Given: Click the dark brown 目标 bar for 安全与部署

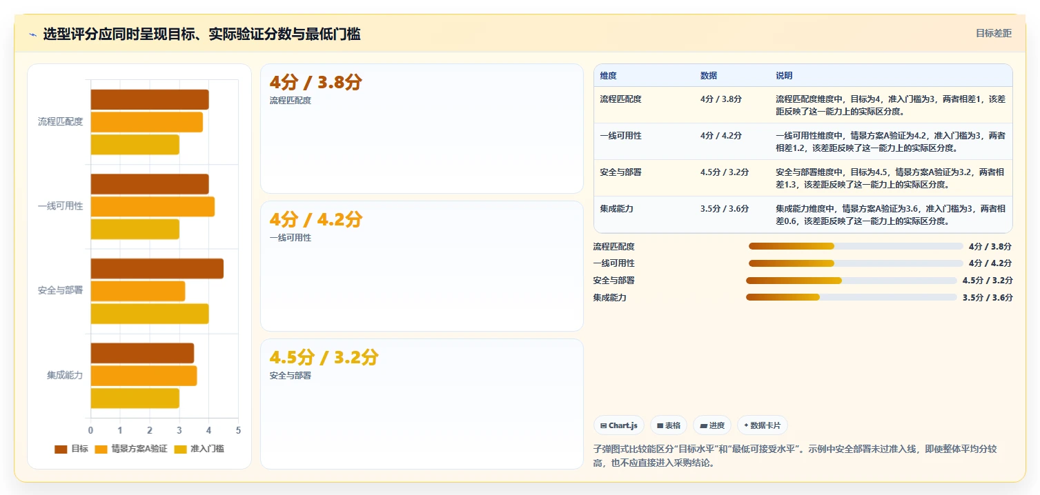Looking at the screenshot, I should pyautogui.click(x=157, y=269).
